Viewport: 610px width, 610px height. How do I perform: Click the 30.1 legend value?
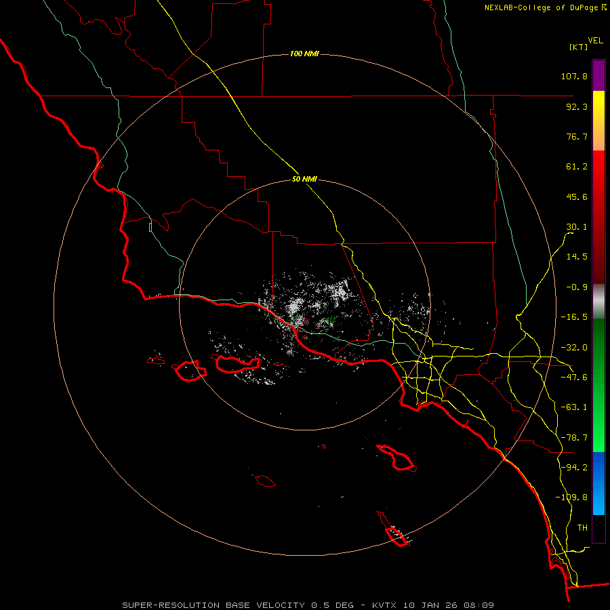(577, 227)
